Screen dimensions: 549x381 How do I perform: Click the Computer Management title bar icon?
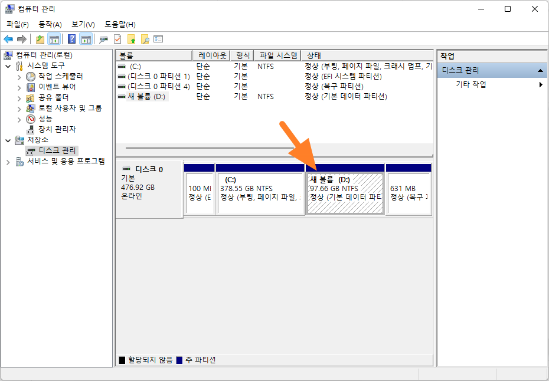pyautogui.click(x=10, y=9)
